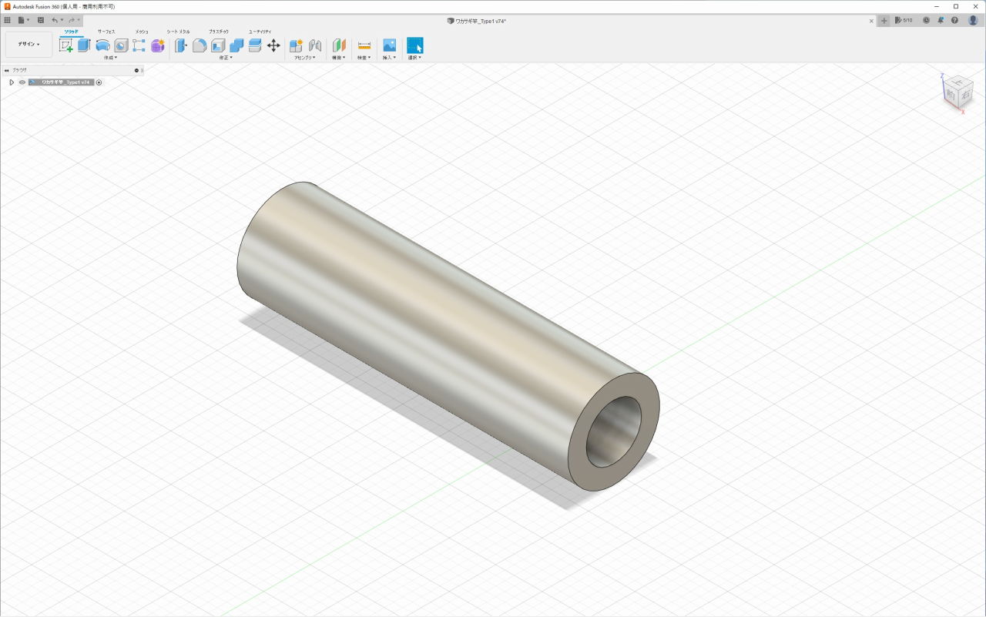Click the ViewCube front face 前
986x617 pixels.
point(952,94)
